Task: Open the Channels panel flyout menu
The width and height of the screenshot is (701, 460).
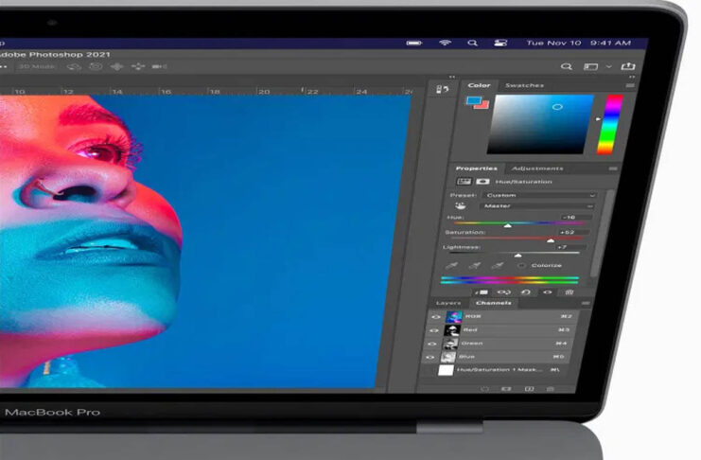Action: (586, 303)
